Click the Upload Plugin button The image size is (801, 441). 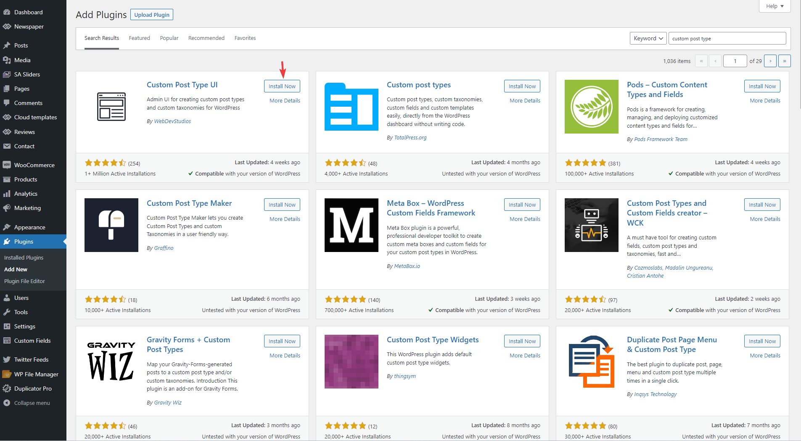point(152,15)
